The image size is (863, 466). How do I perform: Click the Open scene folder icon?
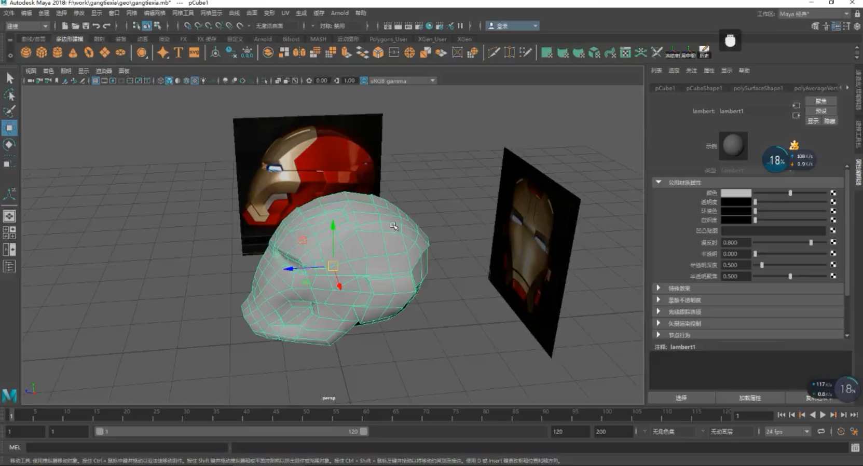[x=75, y=26]
